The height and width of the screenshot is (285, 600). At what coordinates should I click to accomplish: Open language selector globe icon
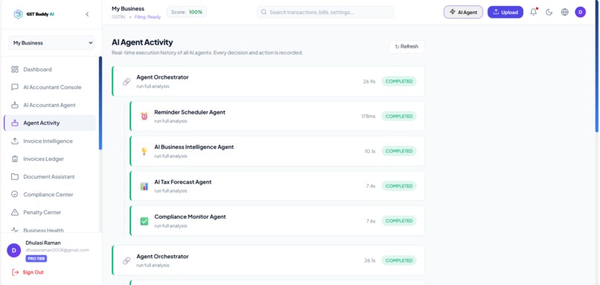point(565,12)
